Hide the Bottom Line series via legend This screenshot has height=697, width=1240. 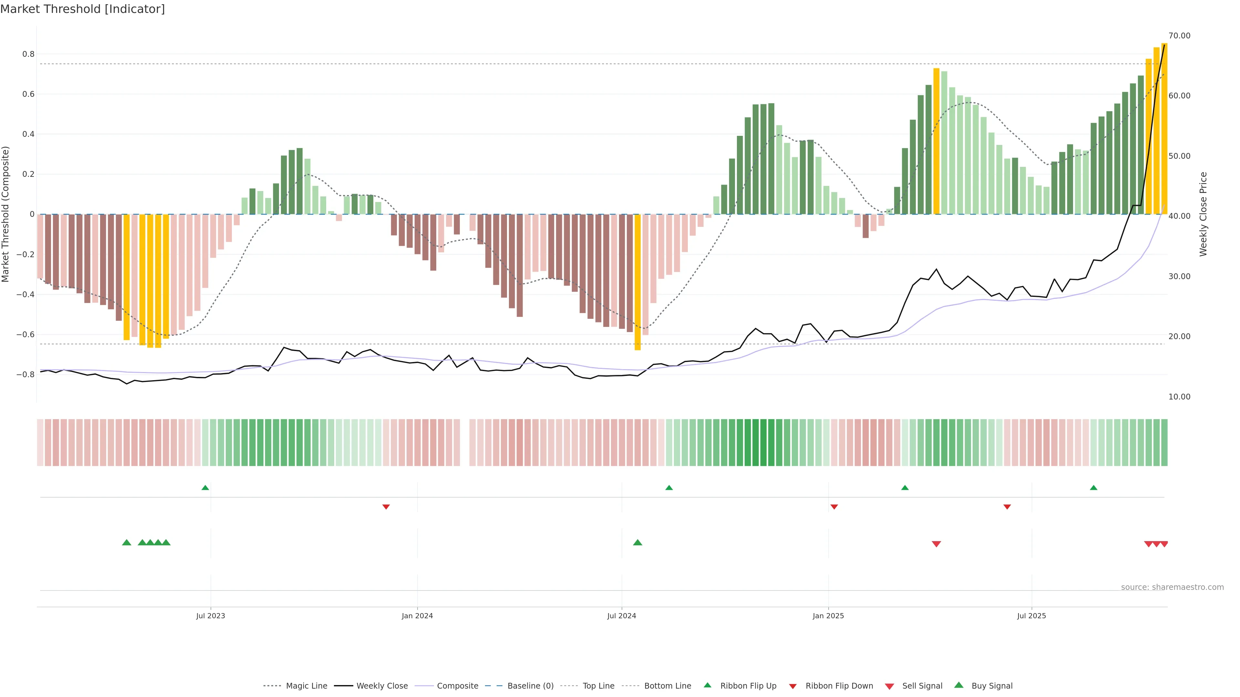[667, 686]
